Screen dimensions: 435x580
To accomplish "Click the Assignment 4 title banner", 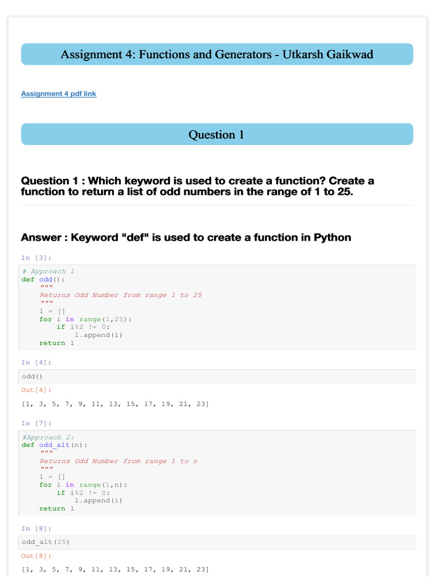I will pos(217,54).
